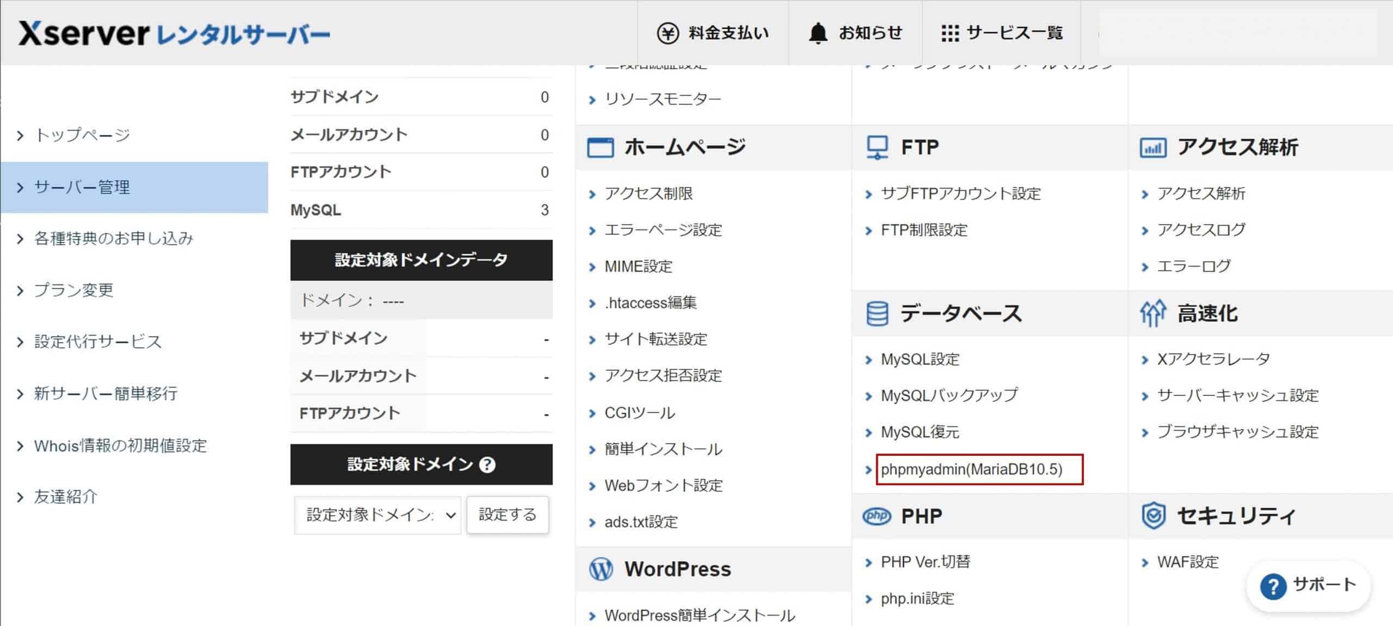Click the データベース cylinder icon
Screen dimensions: 1393x626
point(877,314)
